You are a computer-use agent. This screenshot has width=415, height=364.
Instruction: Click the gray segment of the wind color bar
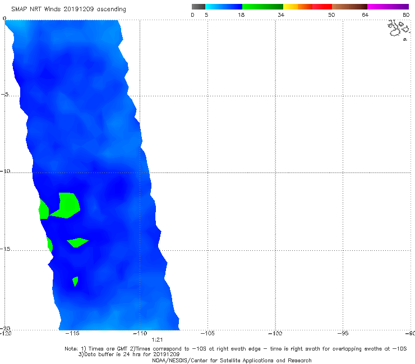point(198,7)
